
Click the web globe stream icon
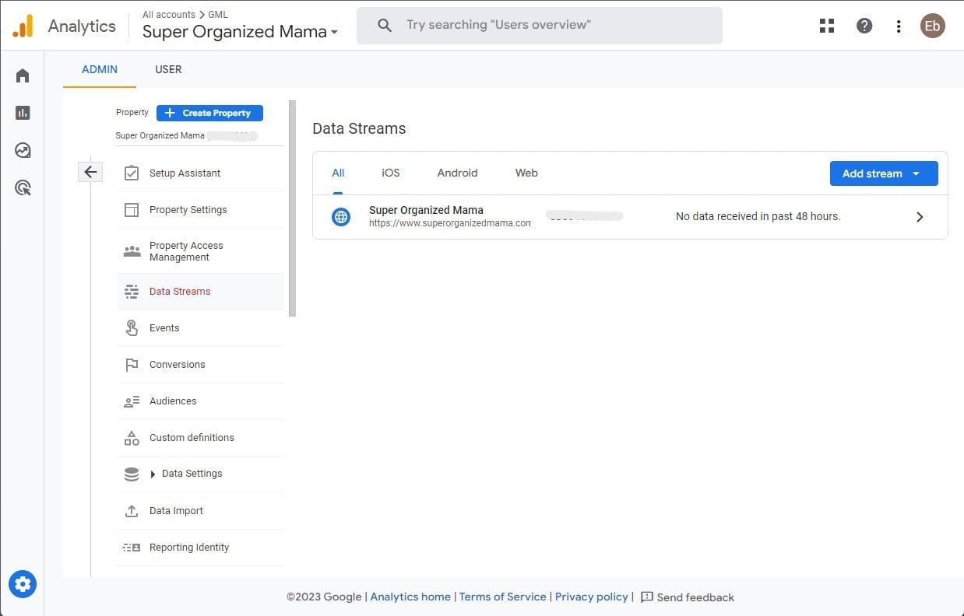tap(341, 217)
